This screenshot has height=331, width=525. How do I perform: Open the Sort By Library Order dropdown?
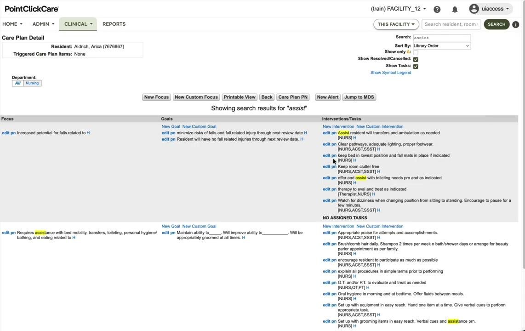[x=441, y=46]
